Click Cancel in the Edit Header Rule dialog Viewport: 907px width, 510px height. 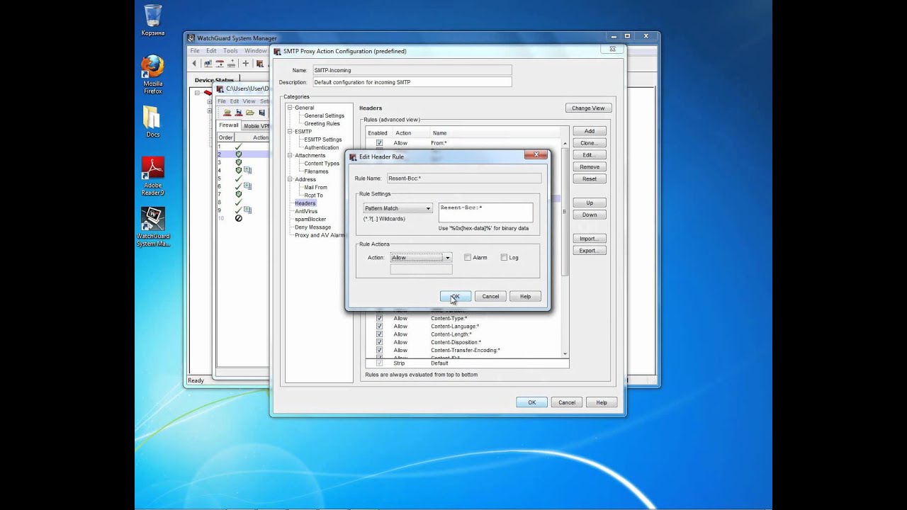[490, 296]
